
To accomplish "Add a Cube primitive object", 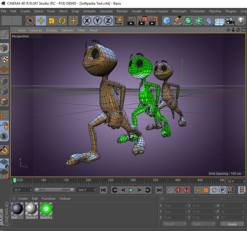I will 167,21.
